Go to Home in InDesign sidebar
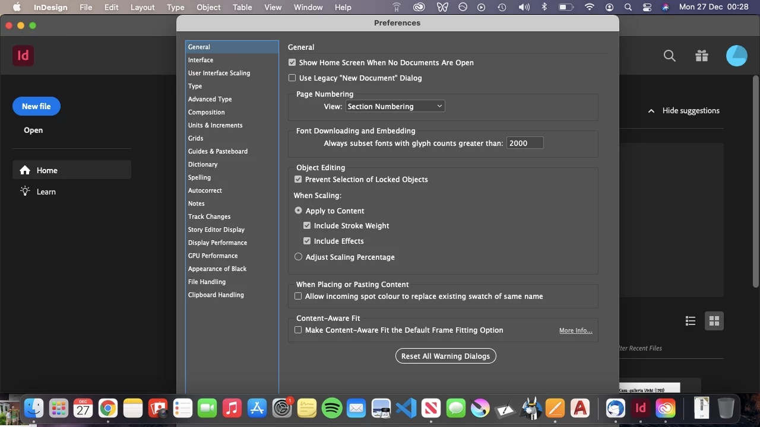This screenshot has width=760, height=427. (72, 170)
